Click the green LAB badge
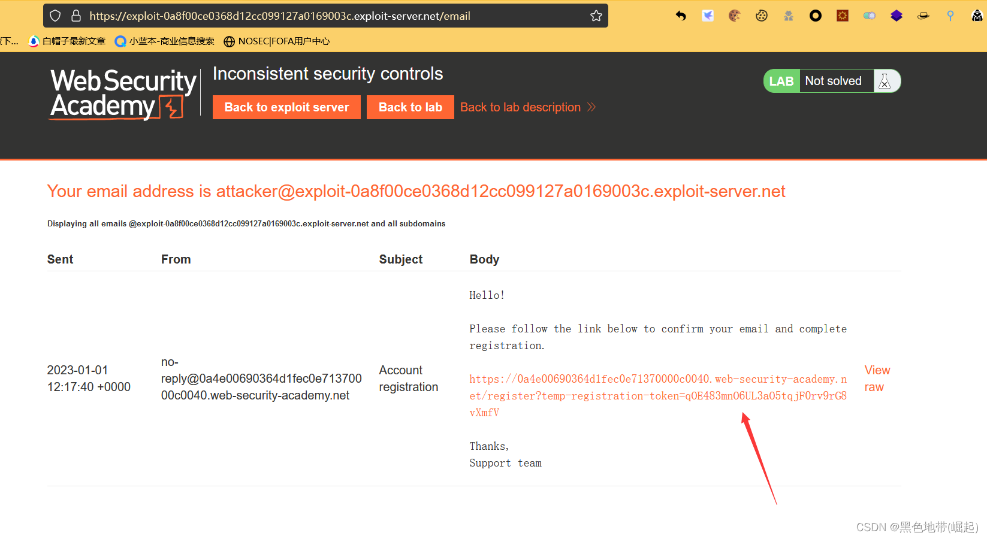The image size is (987, 539). [x=781, y=81]
